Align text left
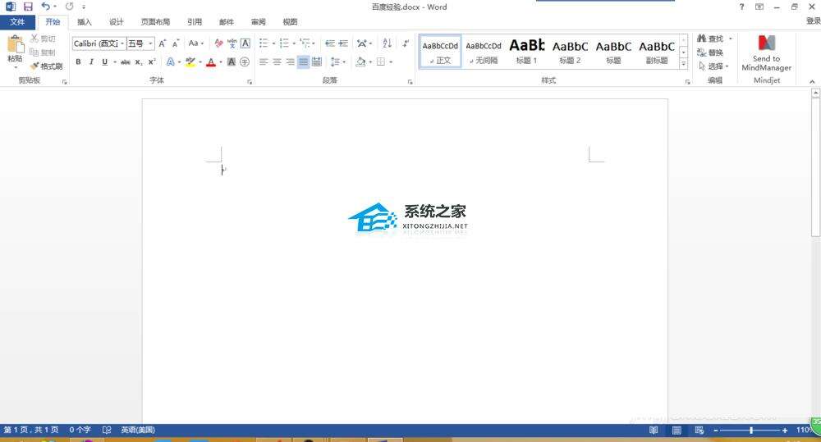This screenshot has height=442, width=821. coord(264,62)
